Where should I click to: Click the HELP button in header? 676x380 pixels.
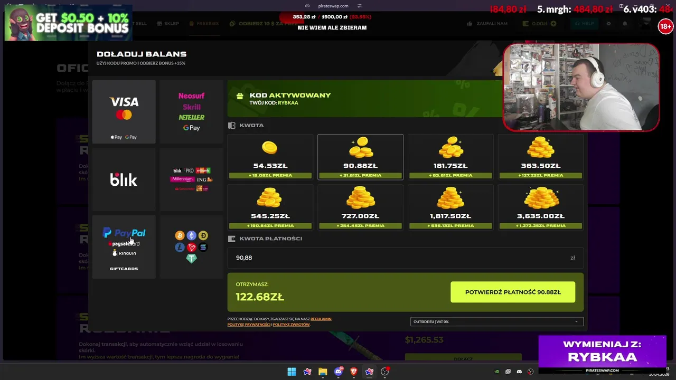click(x=584, y=24)
